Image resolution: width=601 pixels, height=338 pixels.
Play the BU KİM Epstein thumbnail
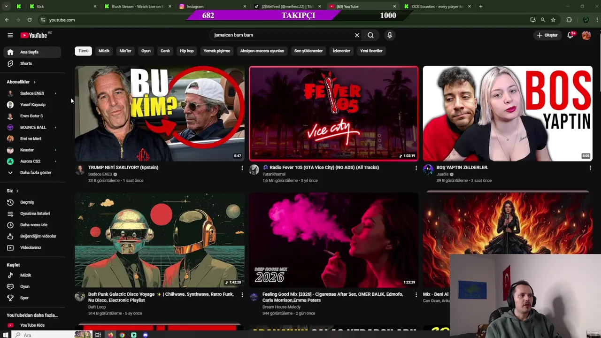[160, 114]
